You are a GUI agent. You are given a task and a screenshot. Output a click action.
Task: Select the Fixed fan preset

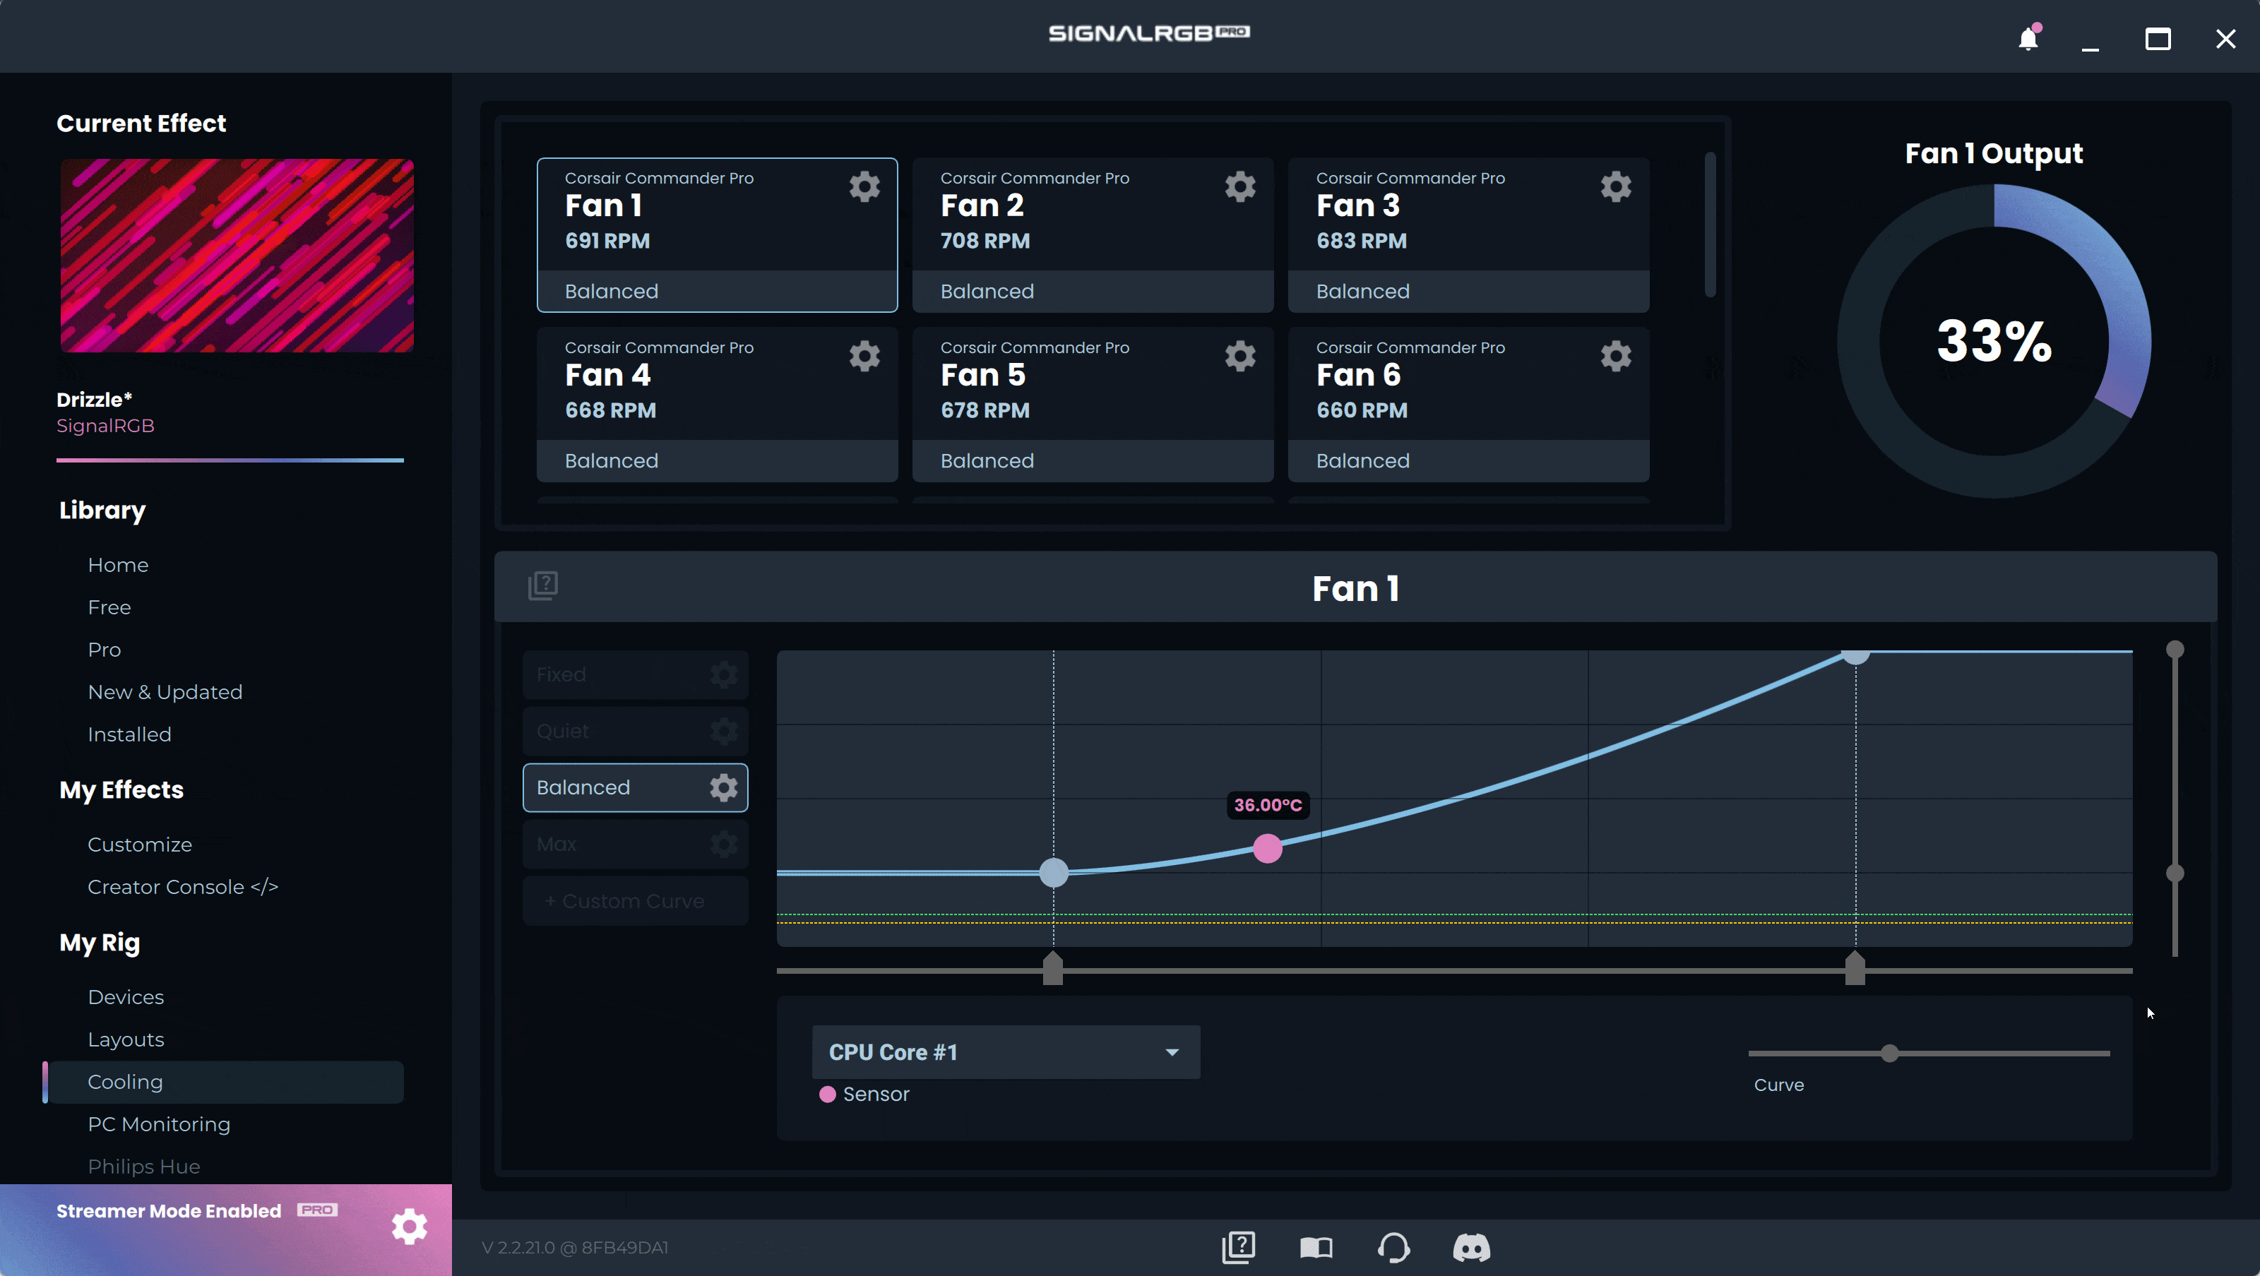[614, 674]
